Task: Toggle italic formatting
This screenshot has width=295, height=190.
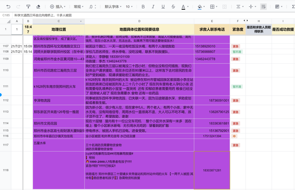Action: click(x=153, y=7)
